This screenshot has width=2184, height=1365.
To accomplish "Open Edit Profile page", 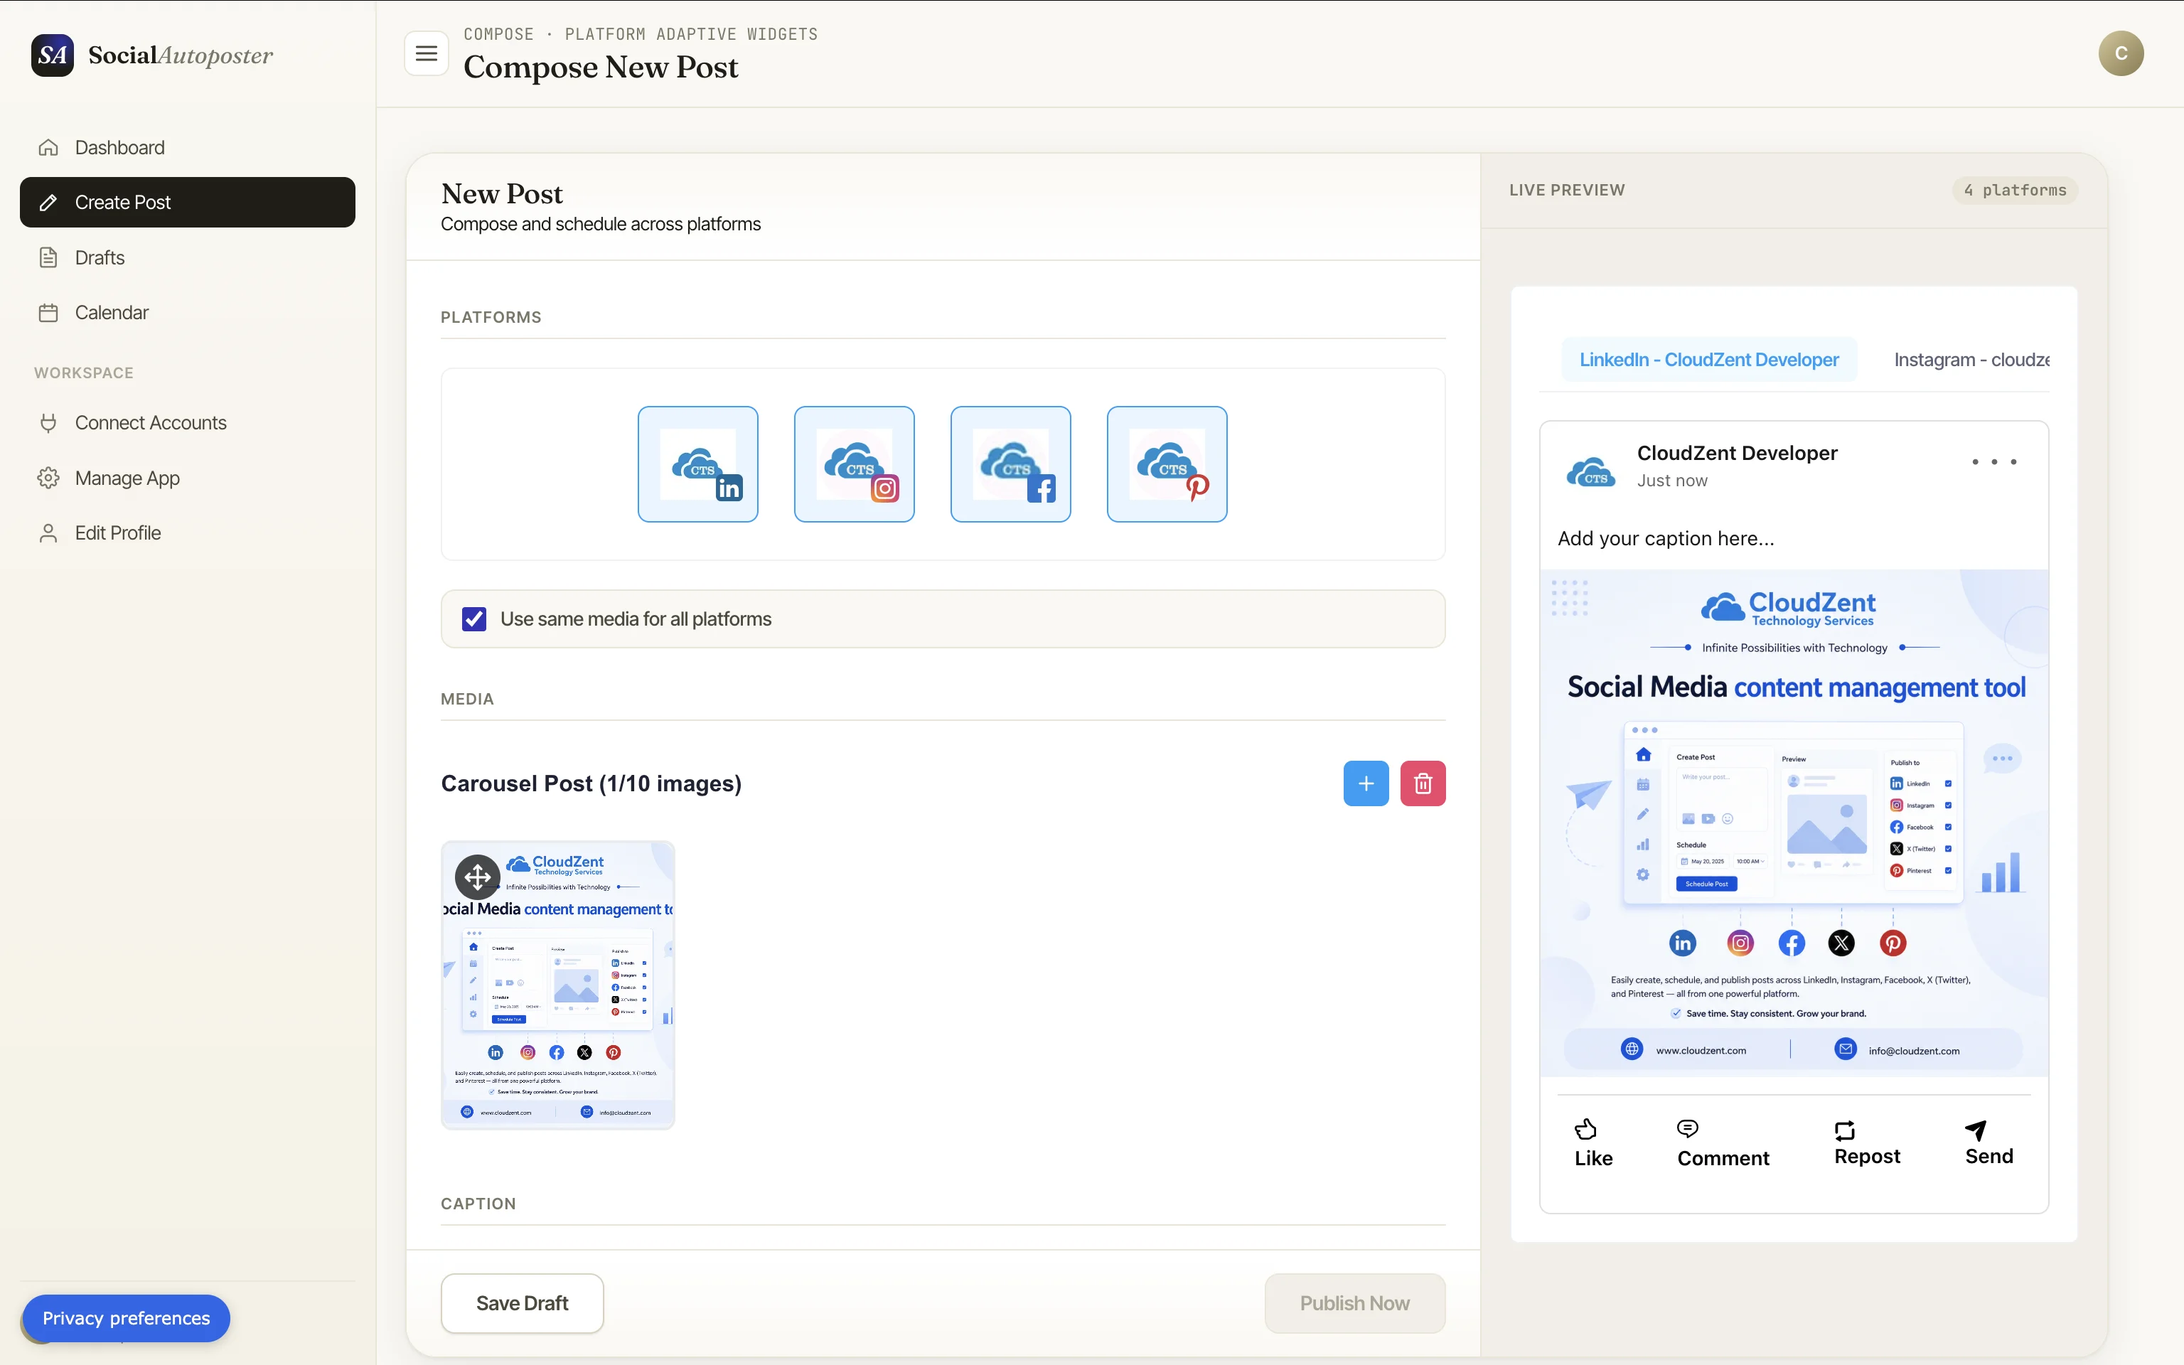I will pyautogui.click(x=188, y=532).
